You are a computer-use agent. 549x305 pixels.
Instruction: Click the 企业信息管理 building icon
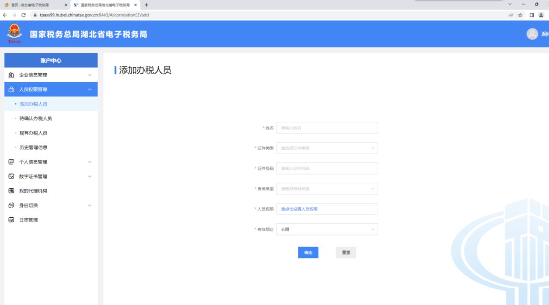pos(11,75)
